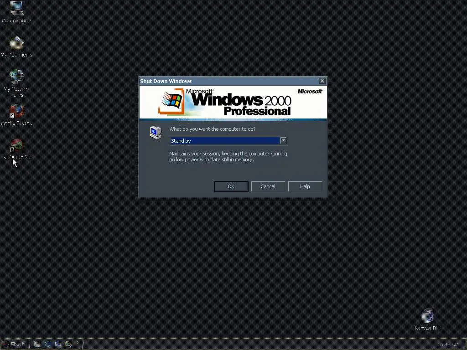This screenshot has height=350, width=467.
Task: Open the Stand by dropdown arrow
Action: pyautogui.click(x=283, y=140)
